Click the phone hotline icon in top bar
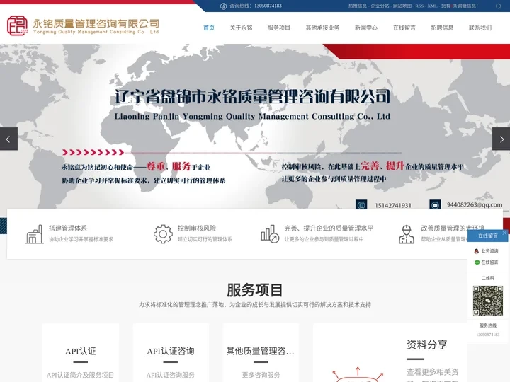 223,6
